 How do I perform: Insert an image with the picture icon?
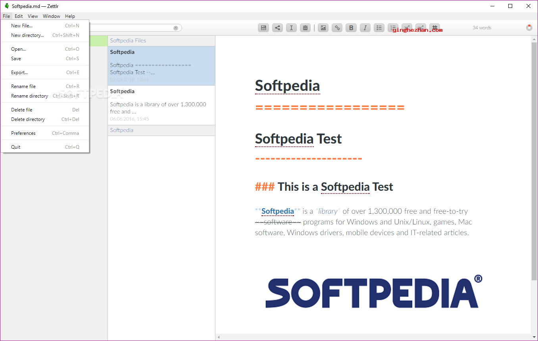point(323,28)
